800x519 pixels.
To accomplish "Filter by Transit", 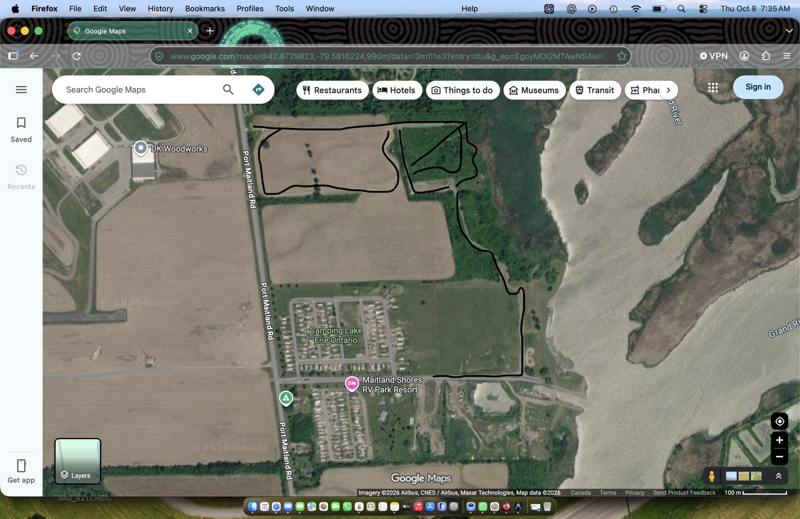I will coord(595,90).
